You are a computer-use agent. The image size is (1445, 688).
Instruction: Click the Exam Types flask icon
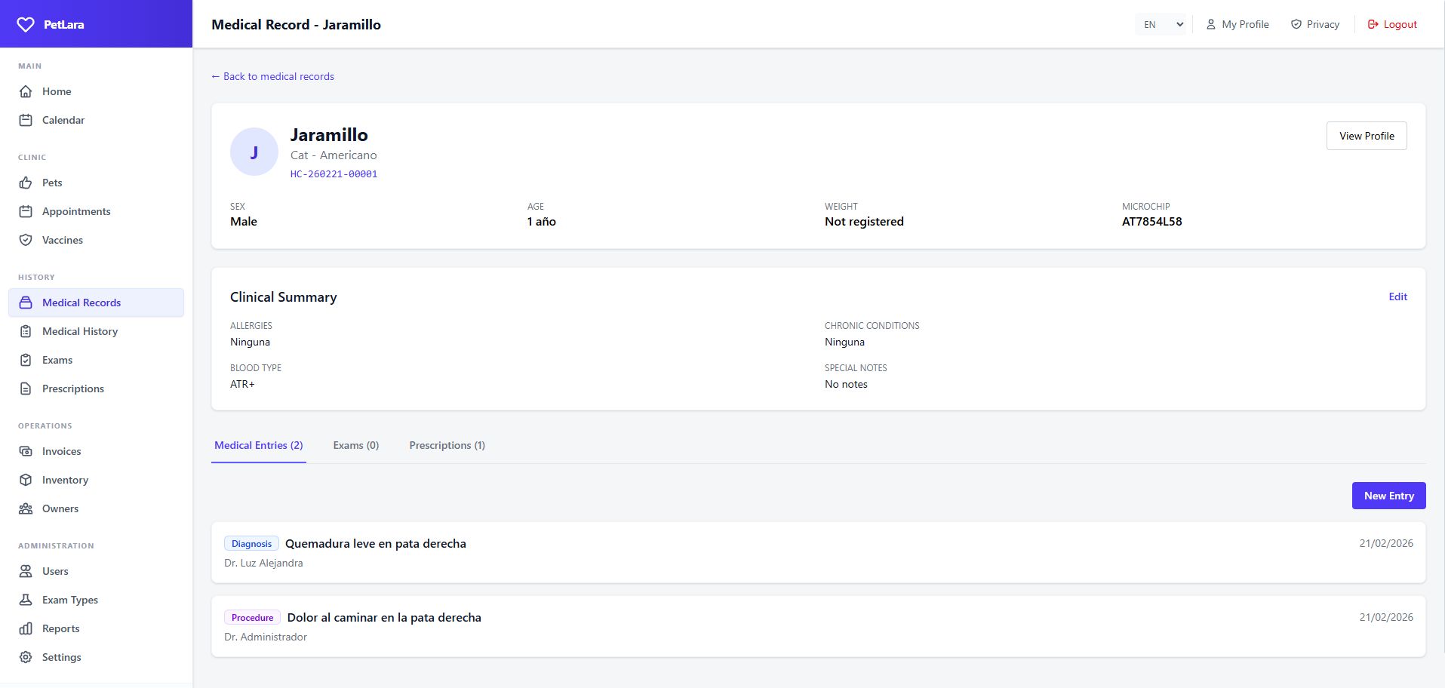26,600
